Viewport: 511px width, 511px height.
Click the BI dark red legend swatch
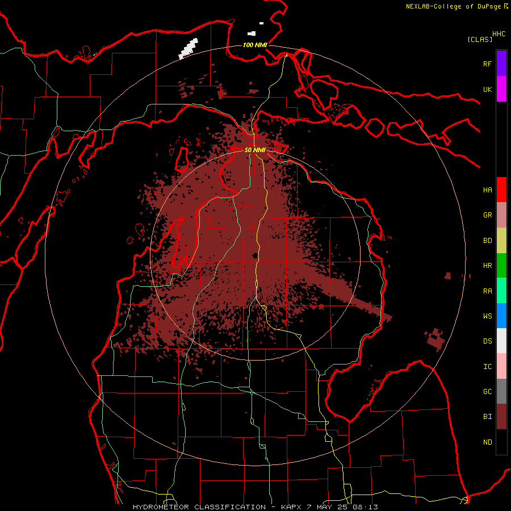501,417
